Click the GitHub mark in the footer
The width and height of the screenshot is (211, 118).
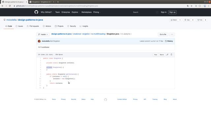coord(105,100)
